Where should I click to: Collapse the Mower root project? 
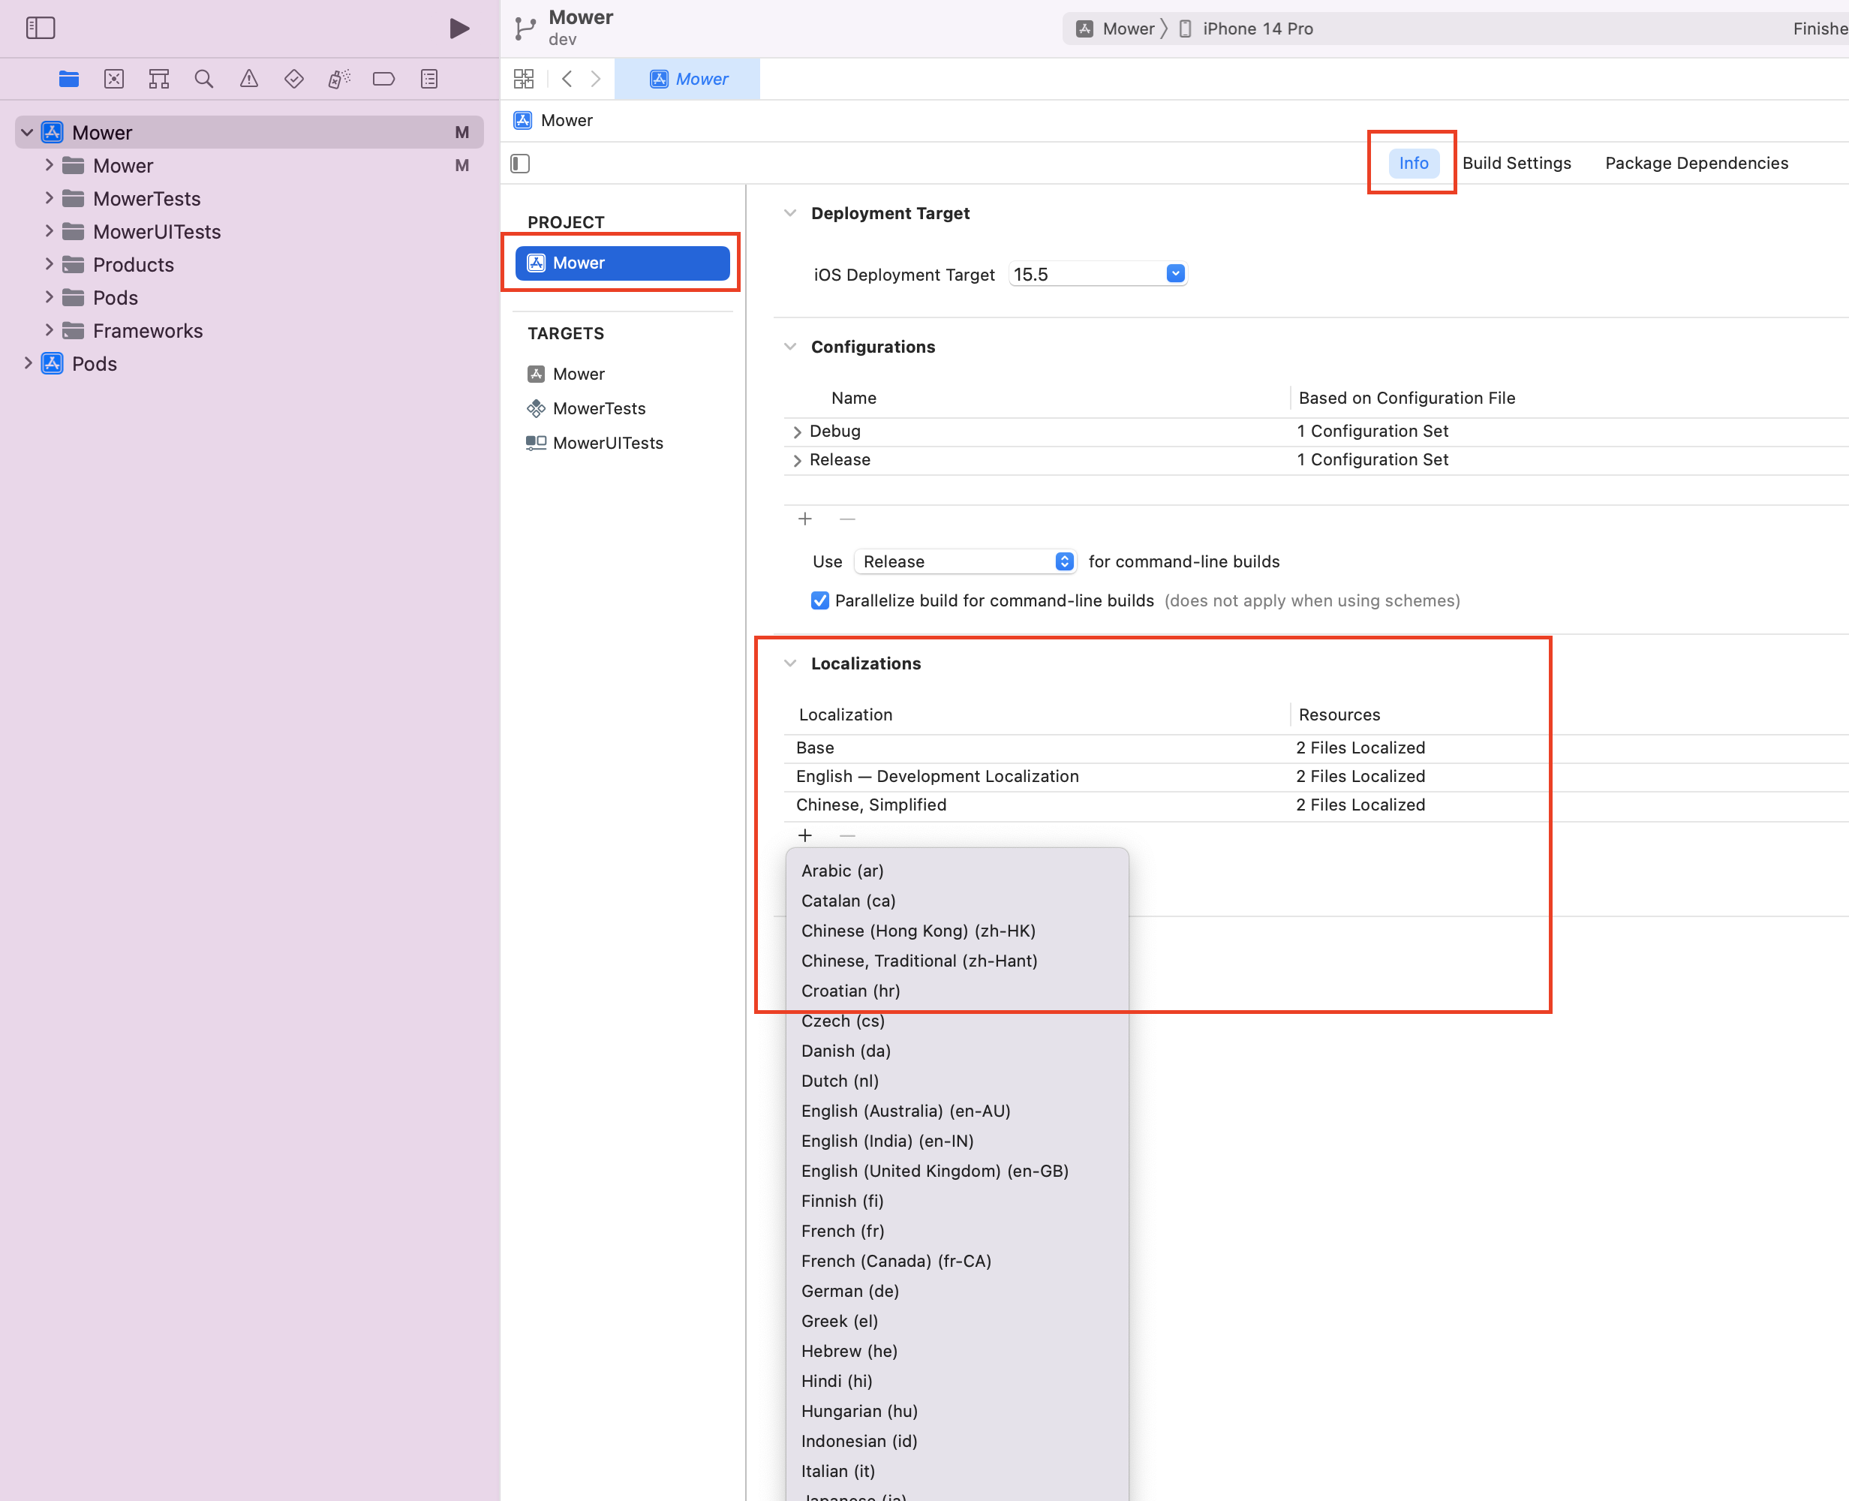[27, 132]
